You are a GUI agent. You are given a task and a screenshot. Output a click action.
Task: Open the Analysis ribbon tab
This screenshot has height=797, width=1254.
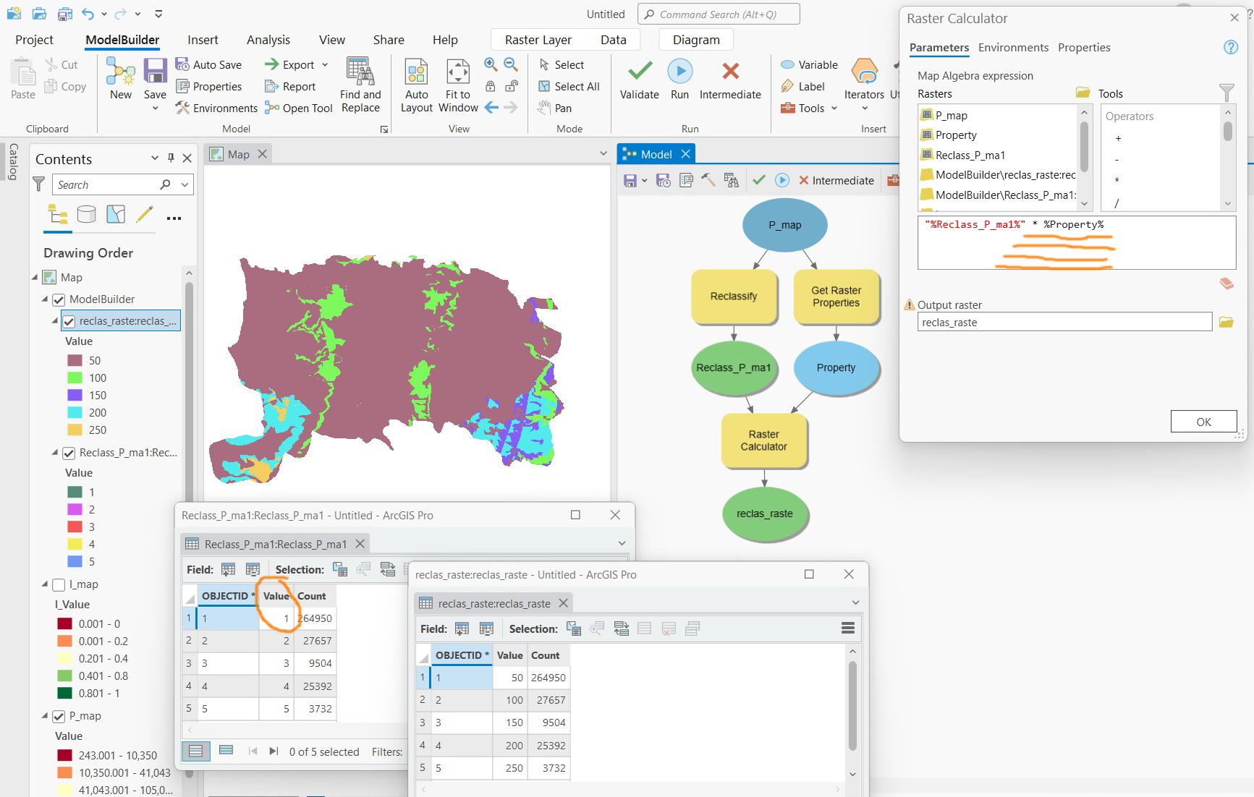tap(268, 40)
